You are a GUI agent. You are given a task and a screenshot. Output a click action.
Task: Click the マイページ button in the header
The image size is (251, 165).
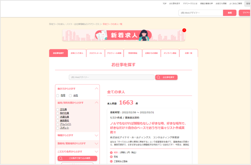point(245,13)
